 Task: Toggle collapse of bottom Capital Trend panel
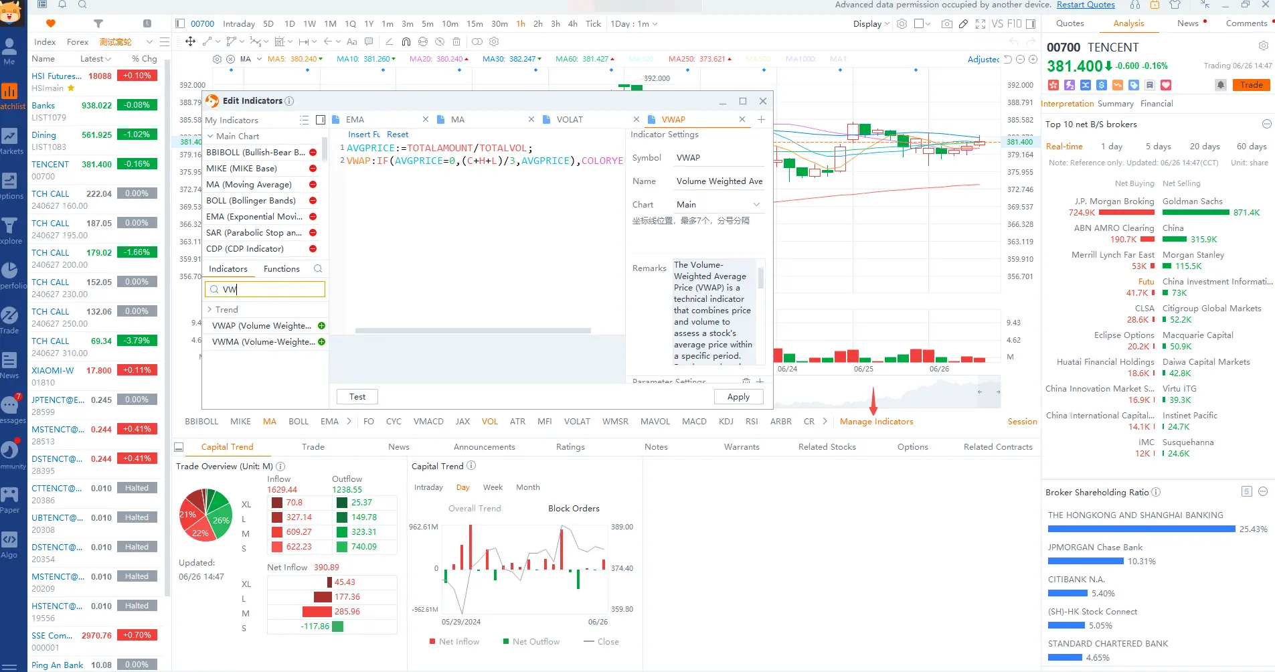179,447
